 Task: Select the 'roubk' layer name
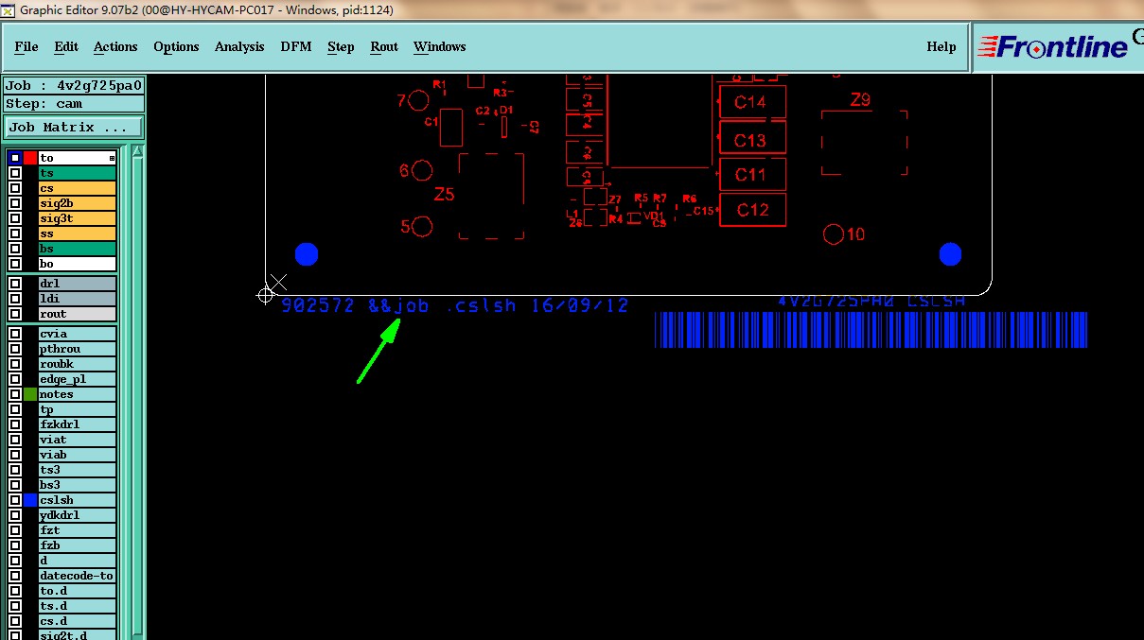(x=78, y=364)
